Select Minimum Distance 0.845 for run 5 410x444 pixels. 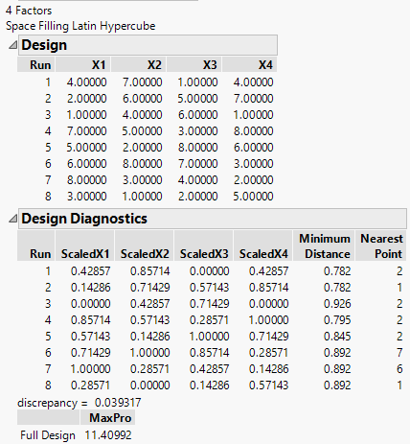337,337
